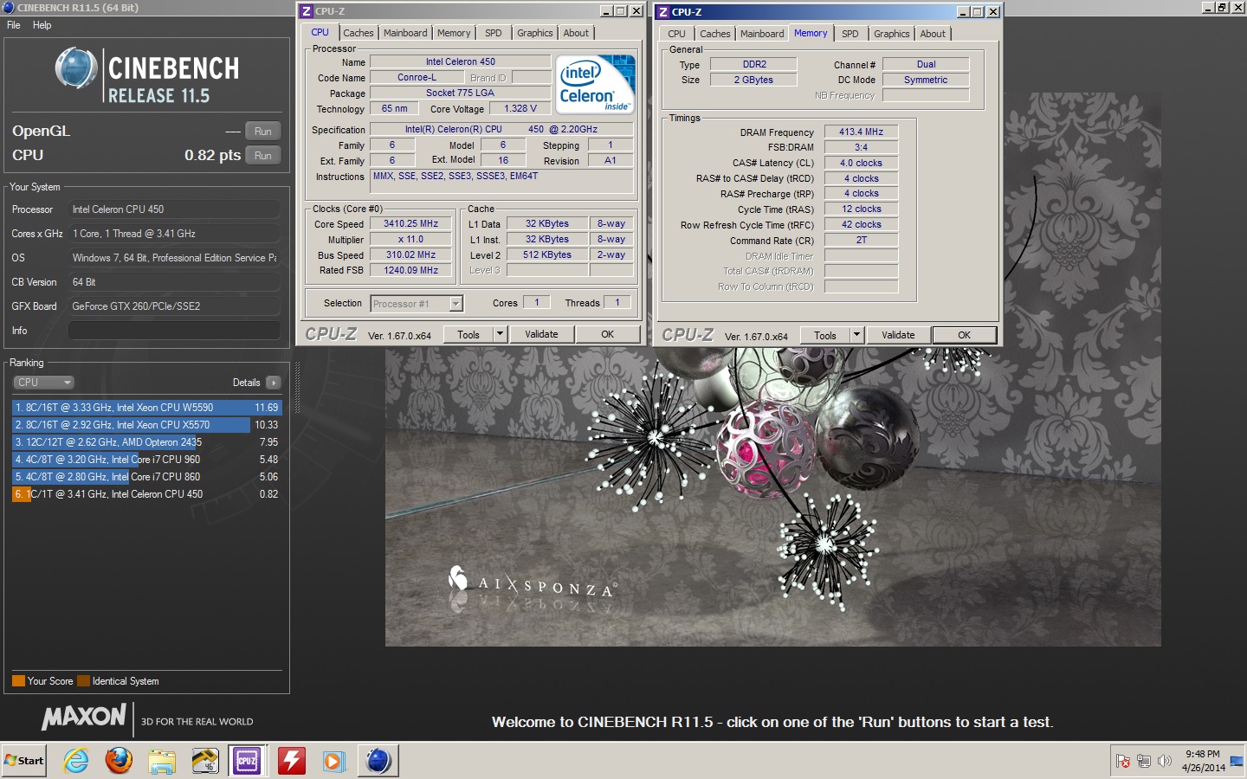Click Cinebench icon in main title bar
This screenshot has width=1247, height=779.
point(8,7)
